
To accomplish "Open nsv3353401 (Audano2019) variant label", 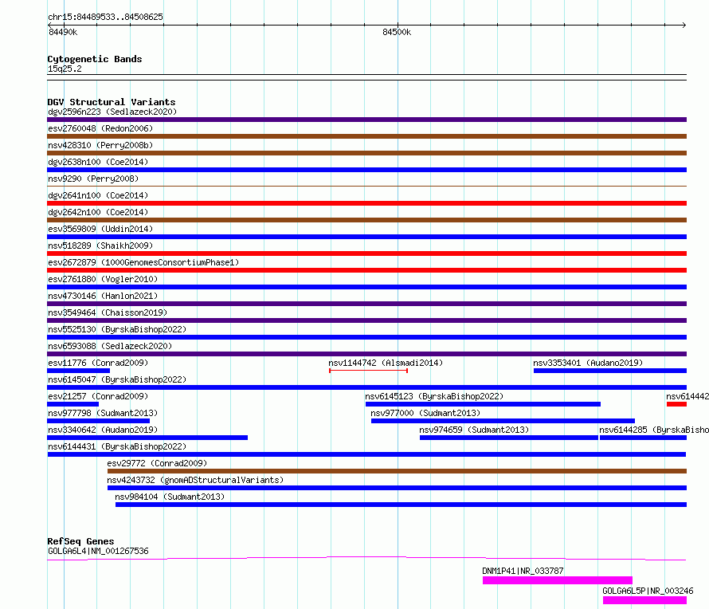I will [x=588, y=363].
